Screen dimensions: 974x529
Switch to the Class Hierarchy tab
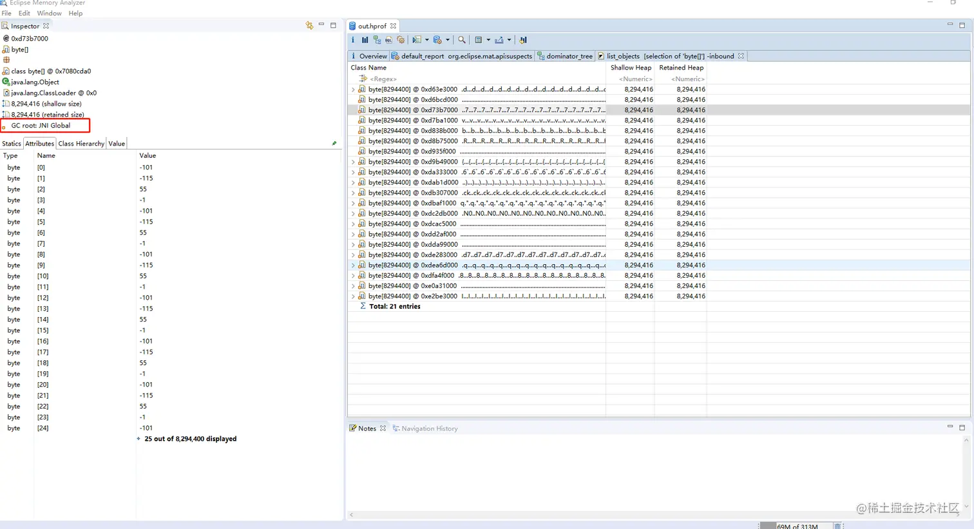pos(81,144)
